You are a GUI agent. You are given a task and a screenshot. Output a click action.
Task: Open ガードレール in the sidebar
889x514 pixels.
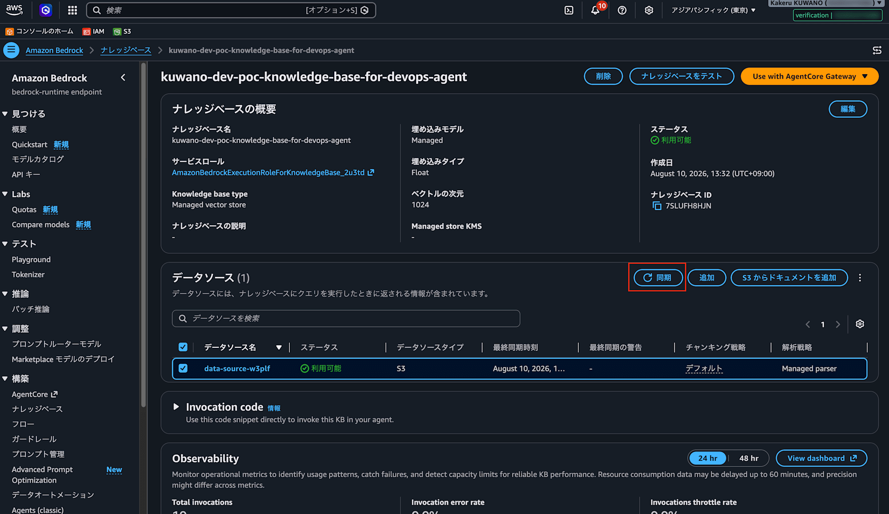(34, 439)
